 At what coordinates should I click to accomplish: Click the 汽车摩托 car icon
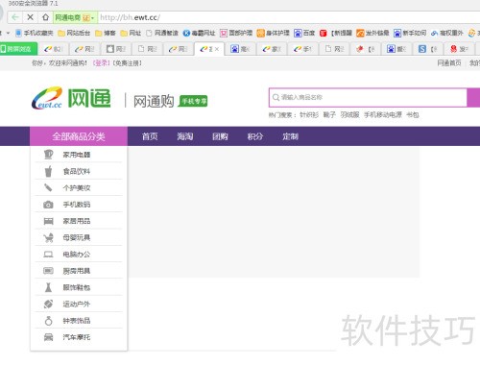tap(48, 337)
